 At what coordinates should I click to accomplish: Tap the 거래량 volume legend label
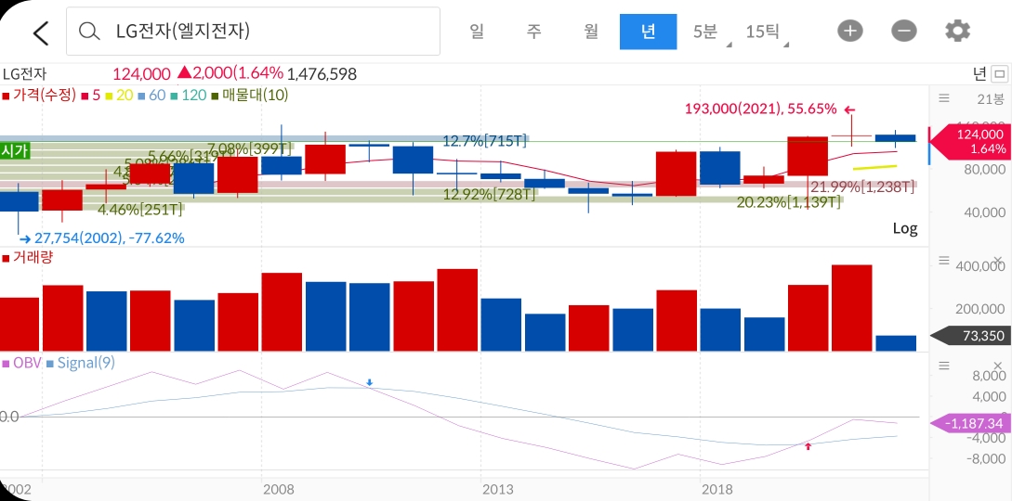click(x=28, y=257)
